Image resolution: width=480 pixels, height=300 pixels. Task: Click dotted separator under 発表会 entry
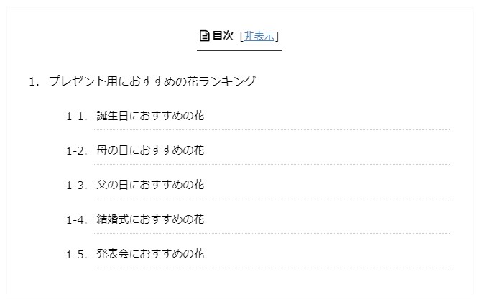[272, 268]
